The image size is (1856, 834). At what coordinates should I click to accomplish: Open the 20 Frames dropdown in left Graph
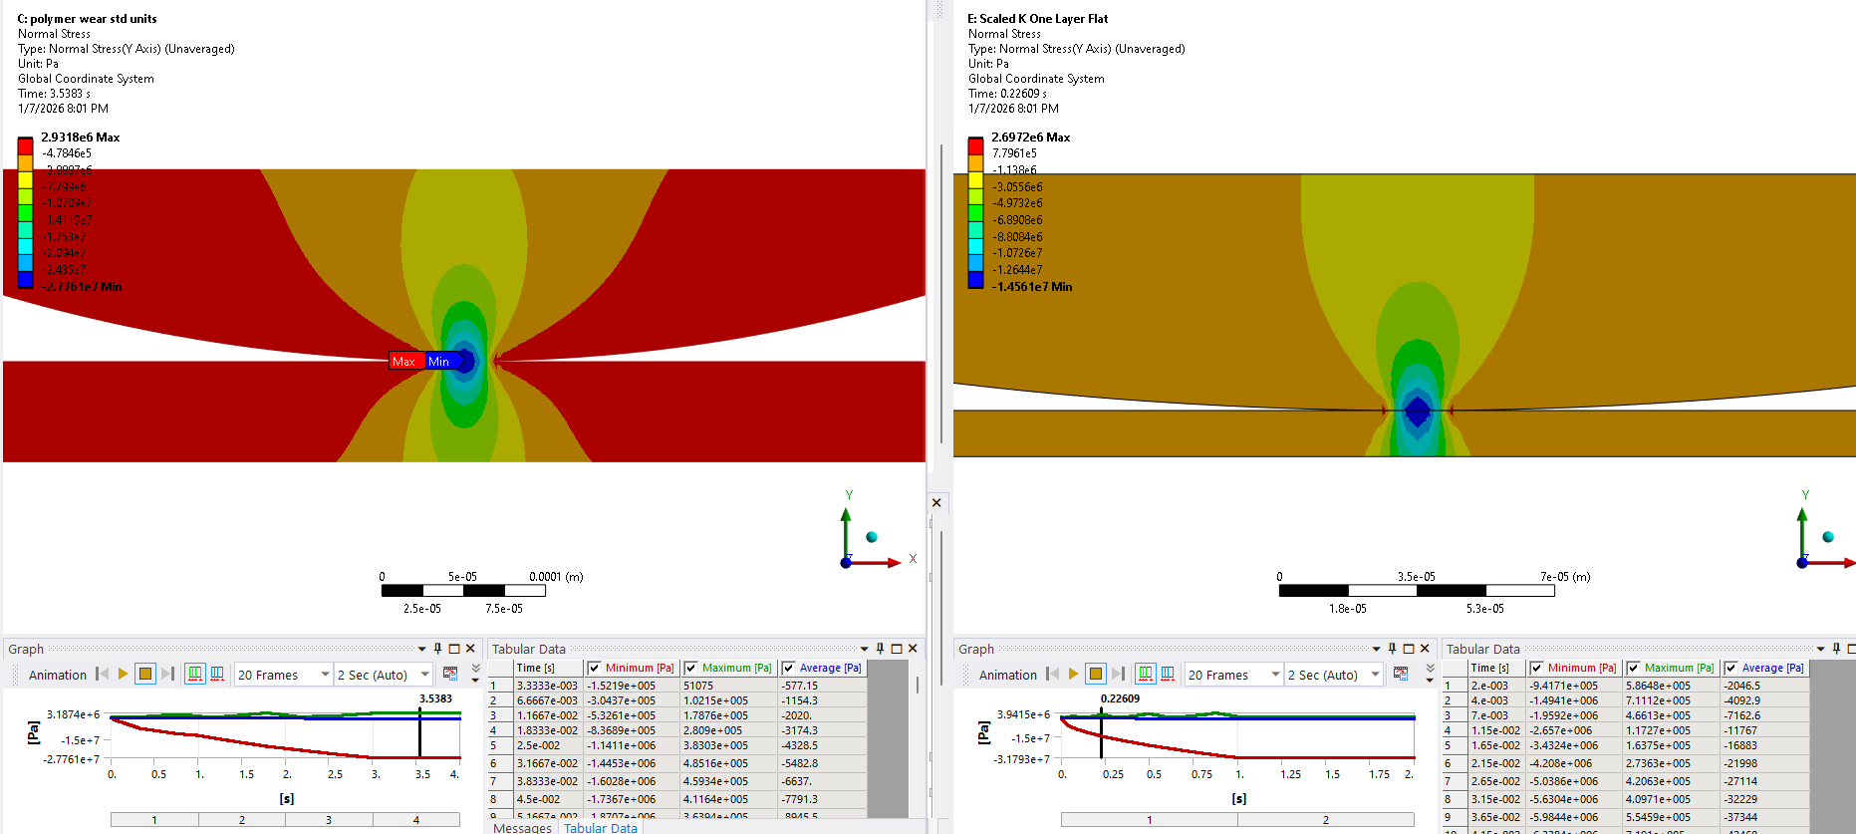[x=325, y=675]
